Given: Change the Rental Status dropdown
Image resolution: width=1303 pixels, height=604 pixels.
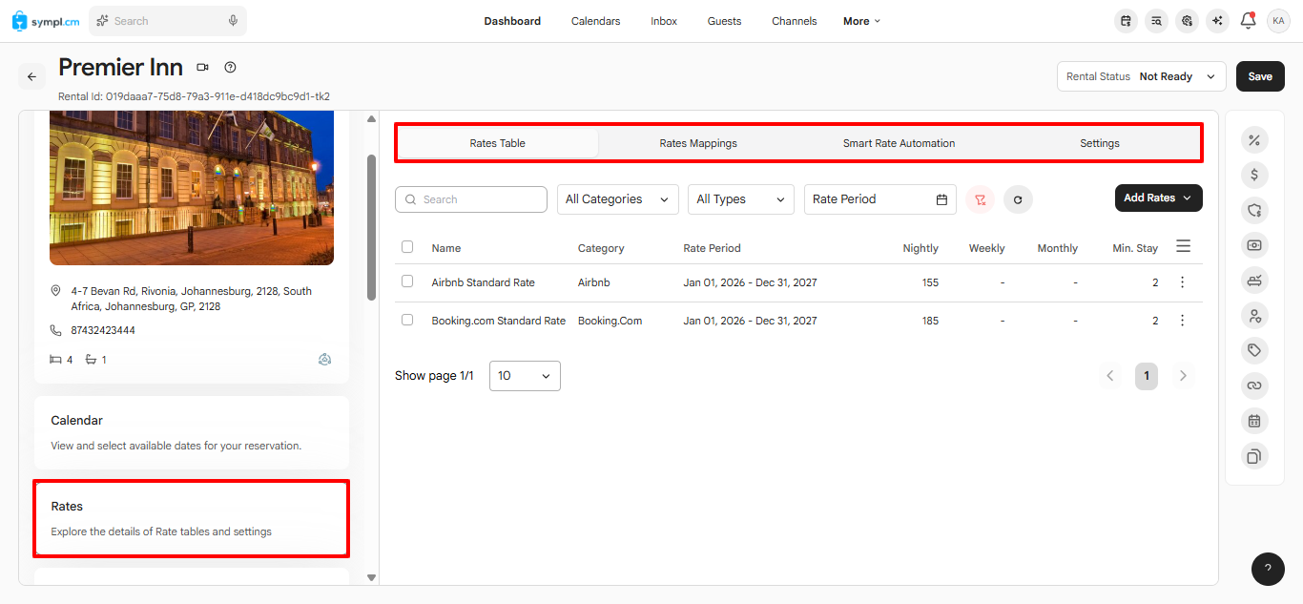Looking at the screenshot, I should click(1142, 76).
